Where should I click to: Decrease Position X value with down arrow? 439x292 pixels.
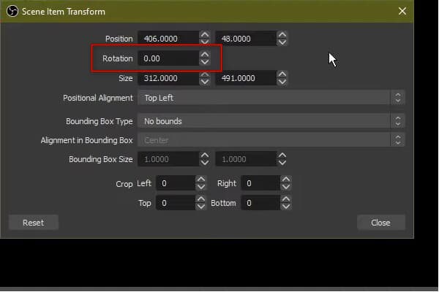205,42
